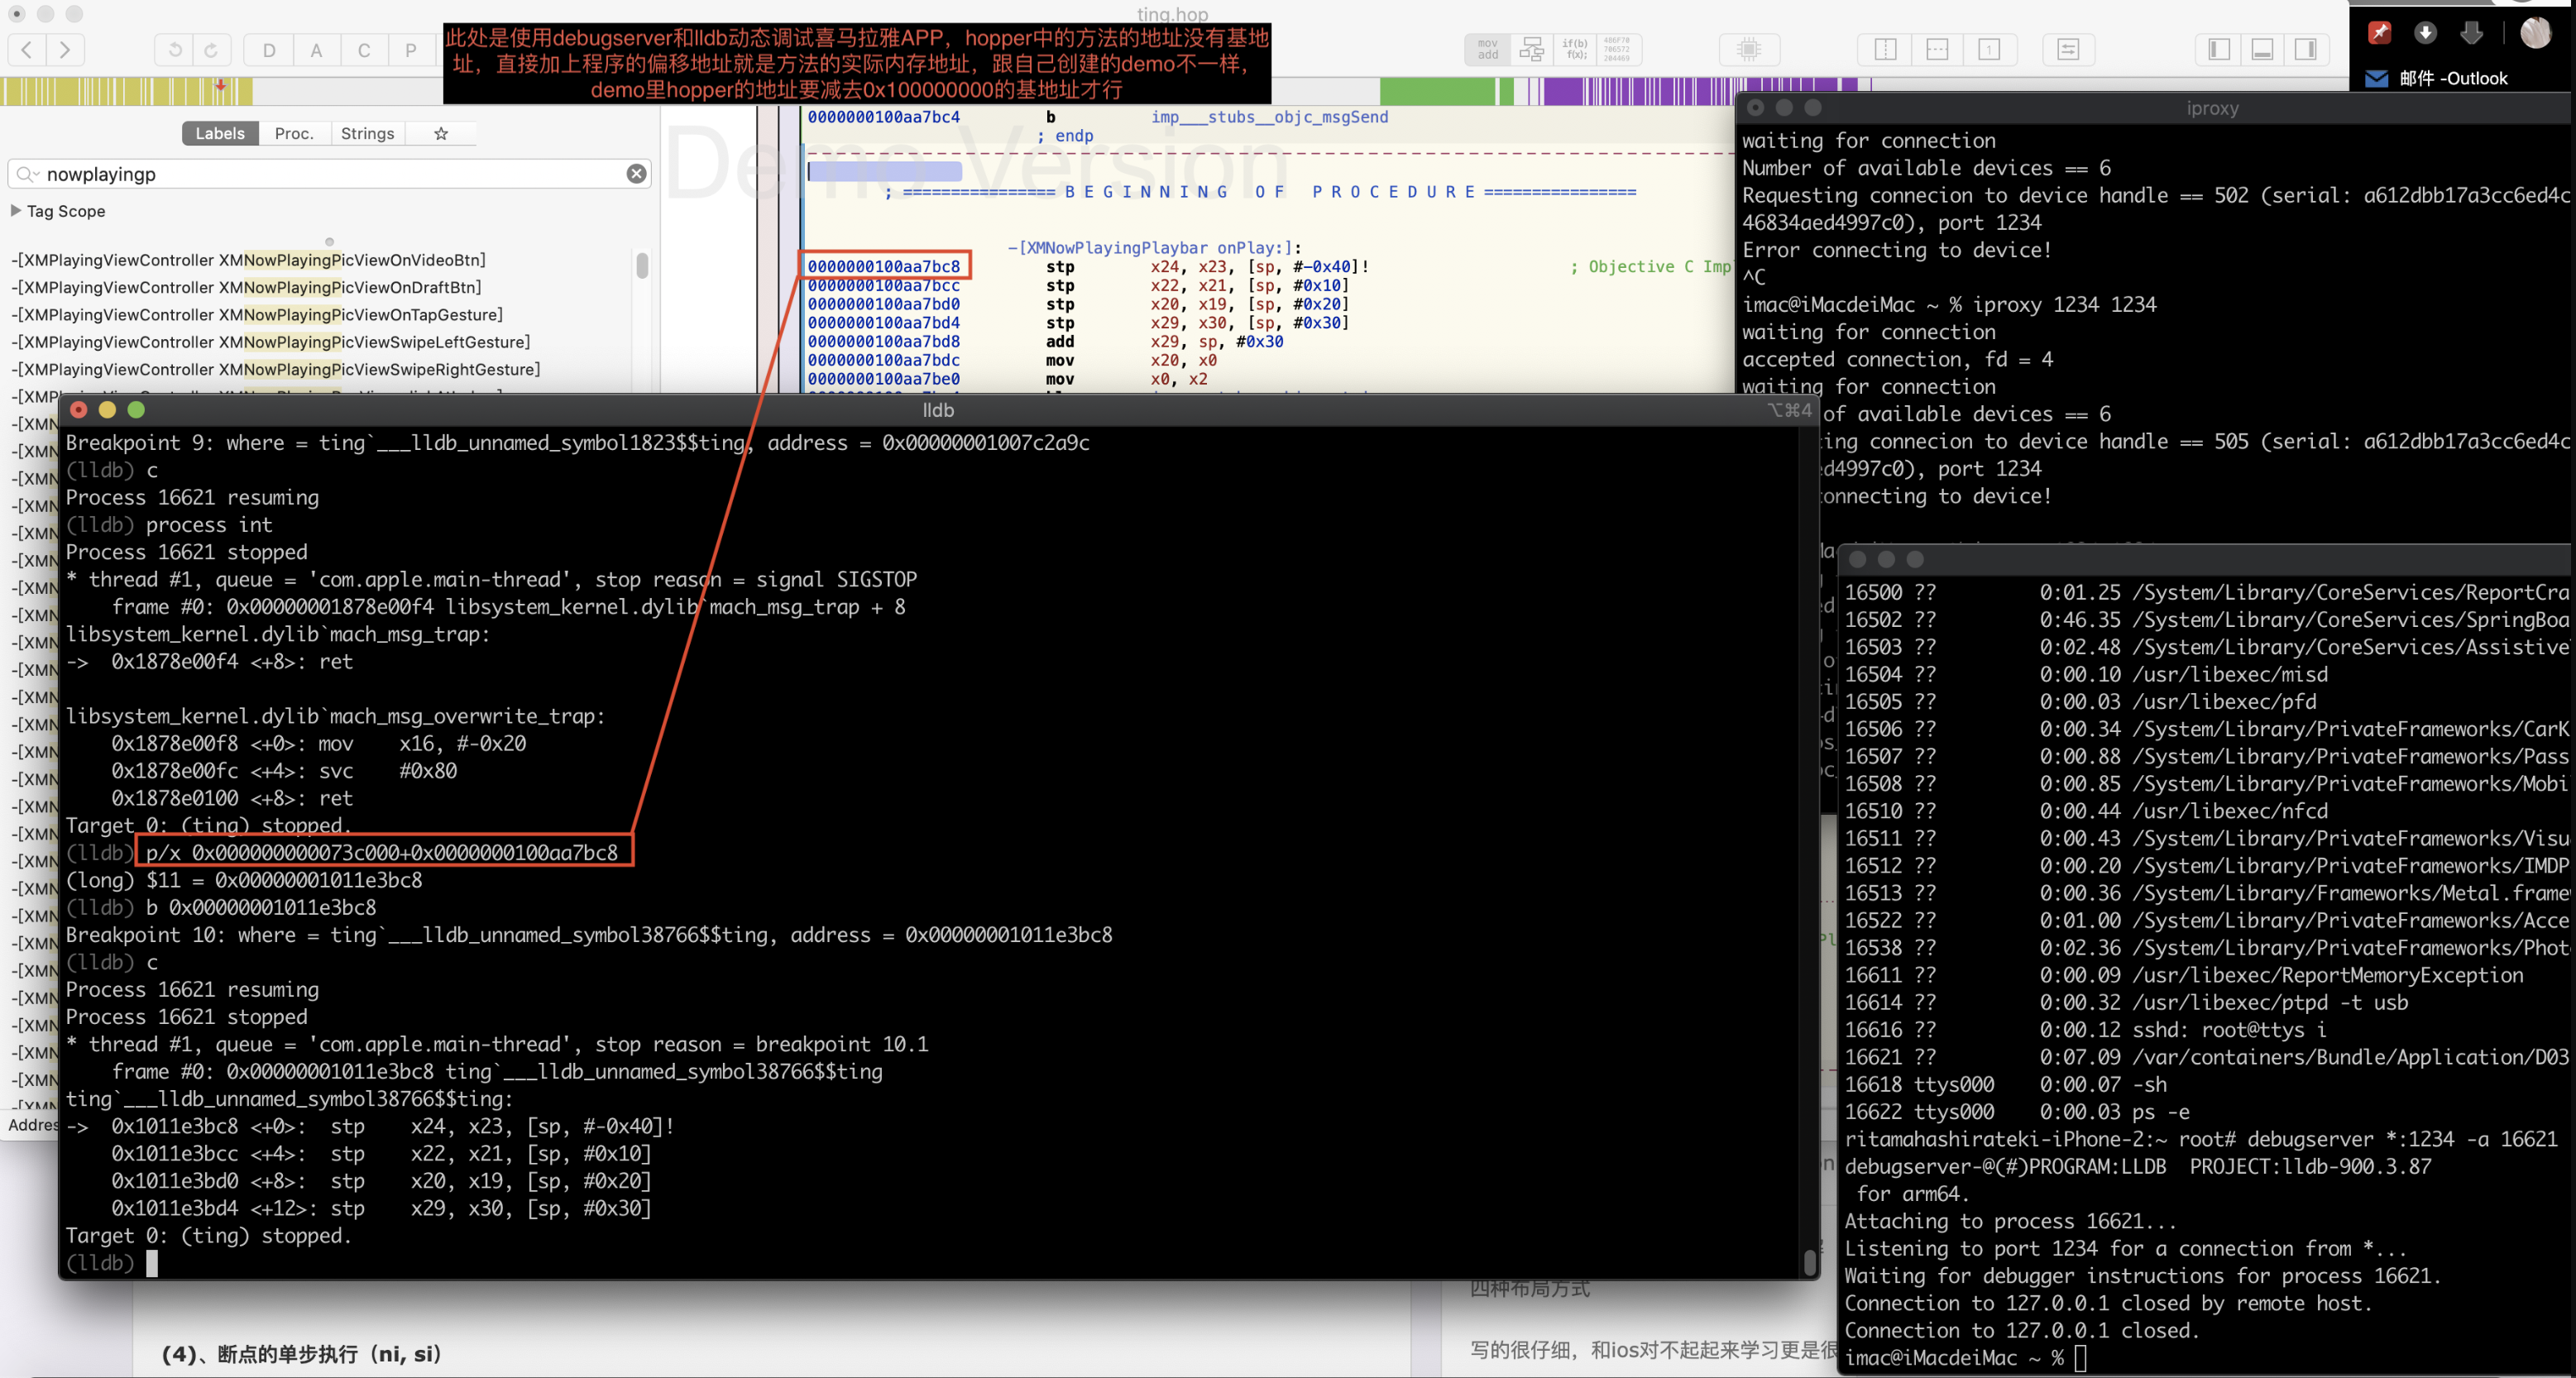This screenshot has width=2576, height=1378.
Task: Click the round avatar icon in menu bar
Action: pyautogui.click(x=2535, y=33)
